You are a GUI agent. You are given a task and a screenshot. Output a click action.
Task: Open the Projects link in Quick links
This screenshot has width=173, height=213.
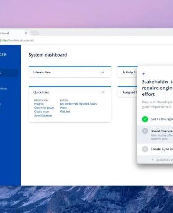[x=39, y=104]
